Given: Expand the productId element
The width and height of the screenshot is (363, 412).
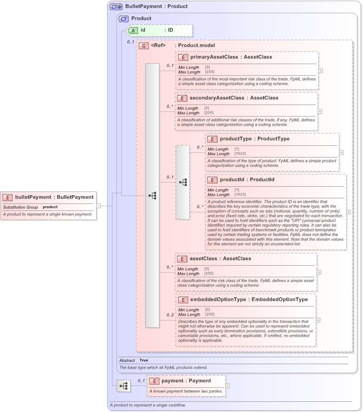Looking at the screenshot, I should tap(349, 212).
